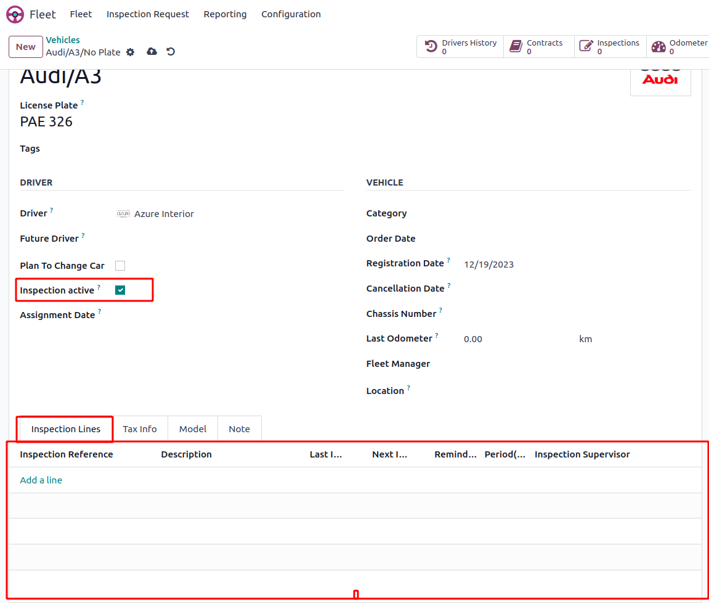Click the Future Driver field
Screen dimensions: 709x603
(x=230, y=239)
